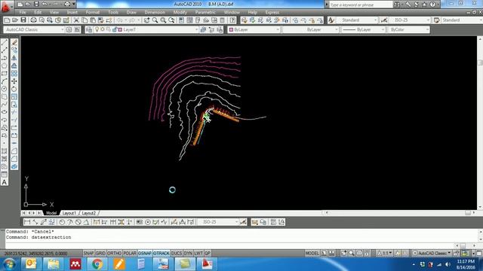Viewport: 483px width, 271px height.
Task: Click the Favorites star icon
Action: [x=424, y=5]
